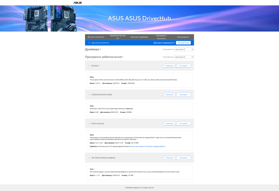Viewport: 279px width, 191px height.
Task: Switch to Пристрої та драйвери tab
Action: (139, 37)
